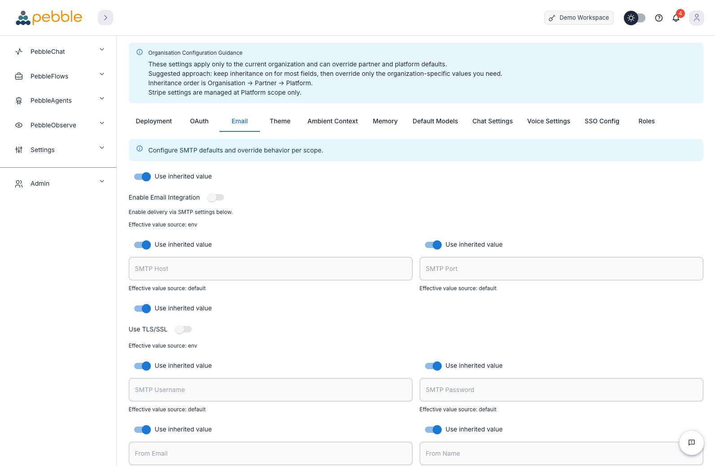Click the sidebar collapse arrow button
715x466 pixels.
(105, 17)
